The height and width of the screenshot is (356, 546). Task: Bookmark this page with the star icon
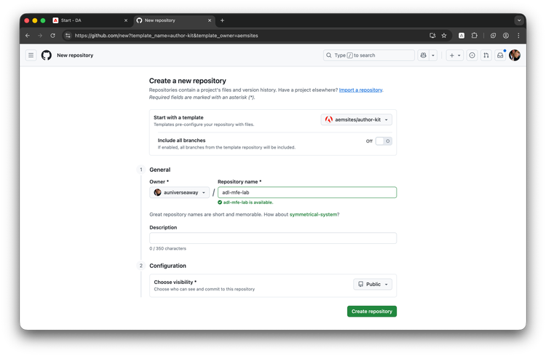(x=444, y=35)
